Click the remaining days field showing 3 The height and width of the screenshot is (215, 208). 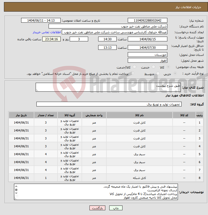point(79,39)
